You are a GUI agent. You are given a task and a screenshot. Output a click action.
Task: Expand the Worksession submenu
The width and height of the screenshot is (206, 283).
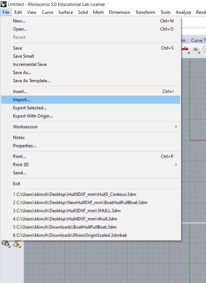tap(91, 127)
